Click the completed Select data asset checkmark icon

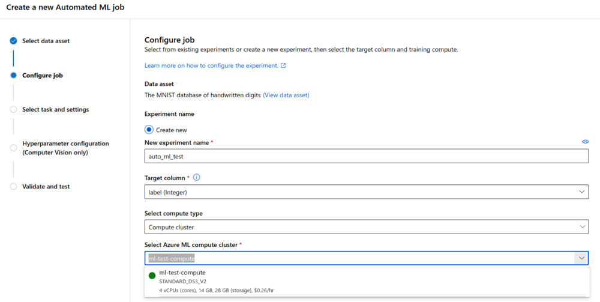coord(13,41)
